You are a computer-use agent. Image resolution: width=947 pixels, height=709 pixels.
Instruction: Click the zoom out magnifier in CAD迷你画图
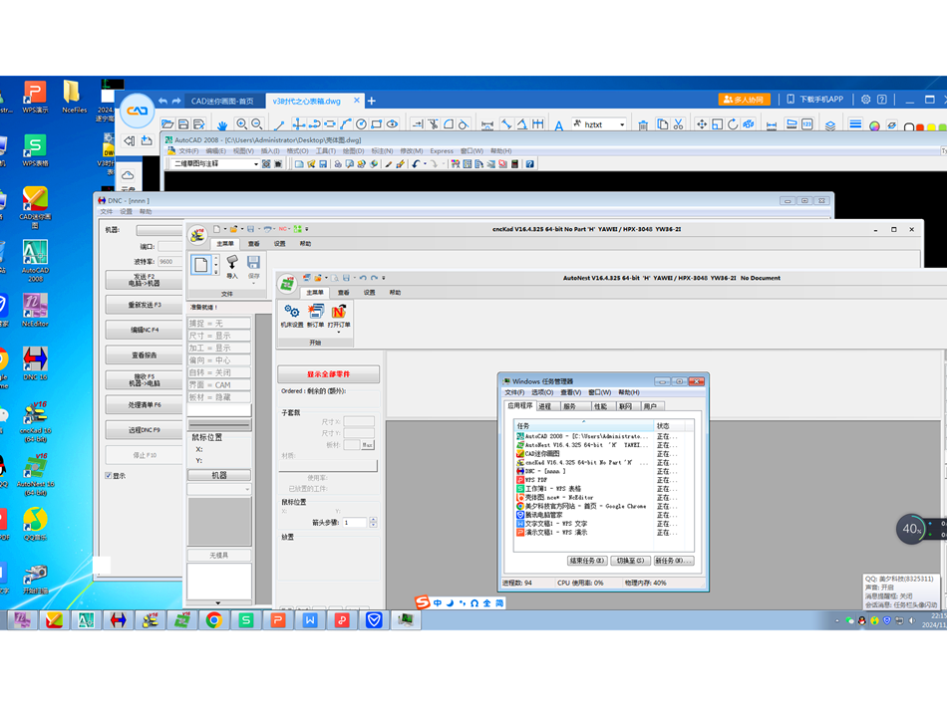coord(256,124)
